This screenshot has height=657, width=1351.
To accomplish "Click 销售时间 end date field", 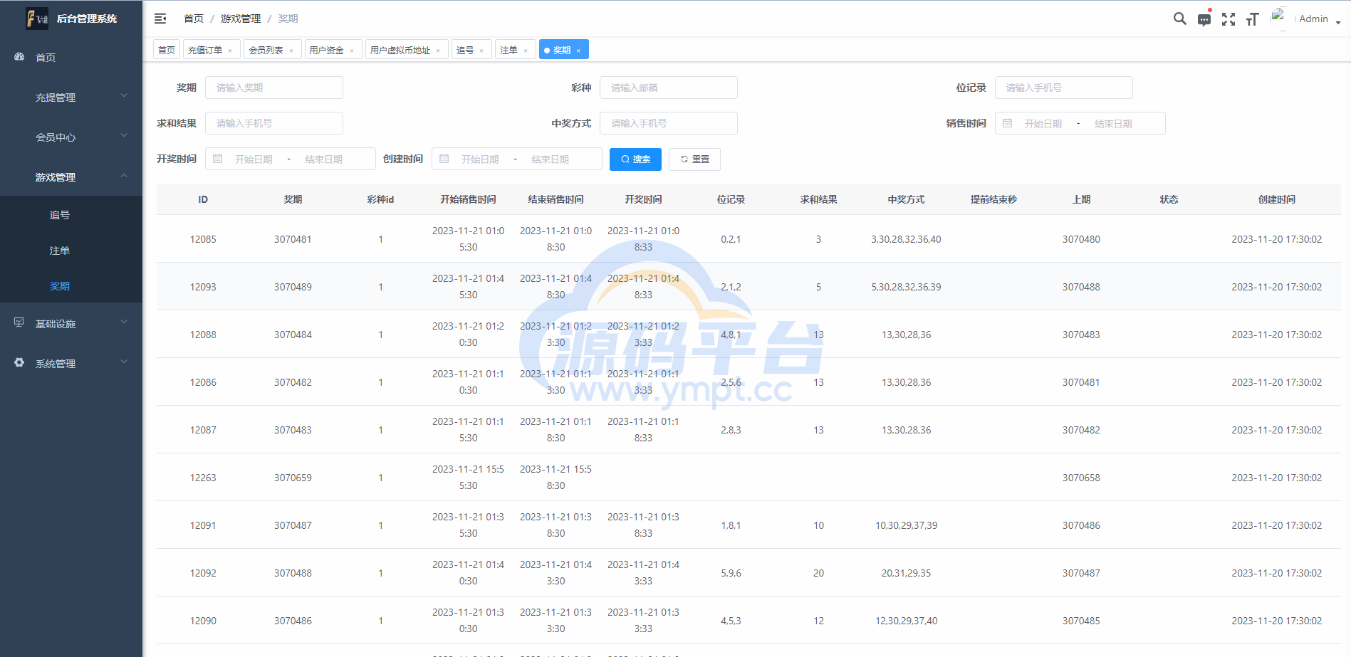I will click(1113, 124).
